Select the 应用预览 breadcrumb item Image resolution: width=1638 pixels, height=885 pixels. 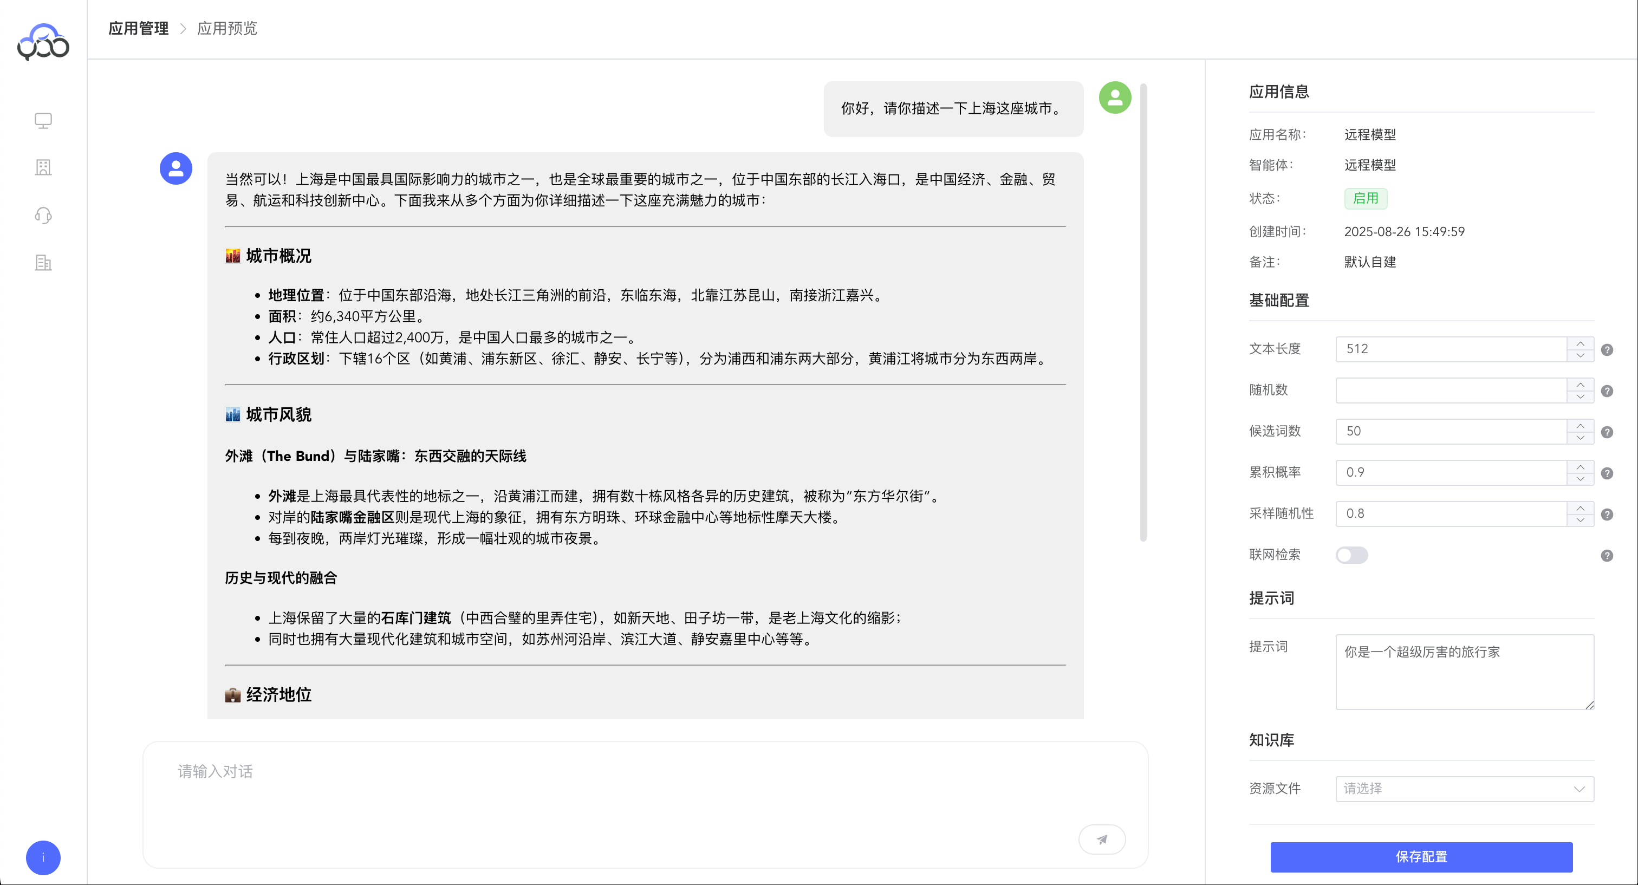point(227,29)
